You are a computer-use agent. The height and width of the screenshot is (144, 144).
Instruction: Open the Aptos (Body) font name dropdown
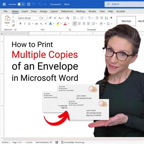[29, 18]
